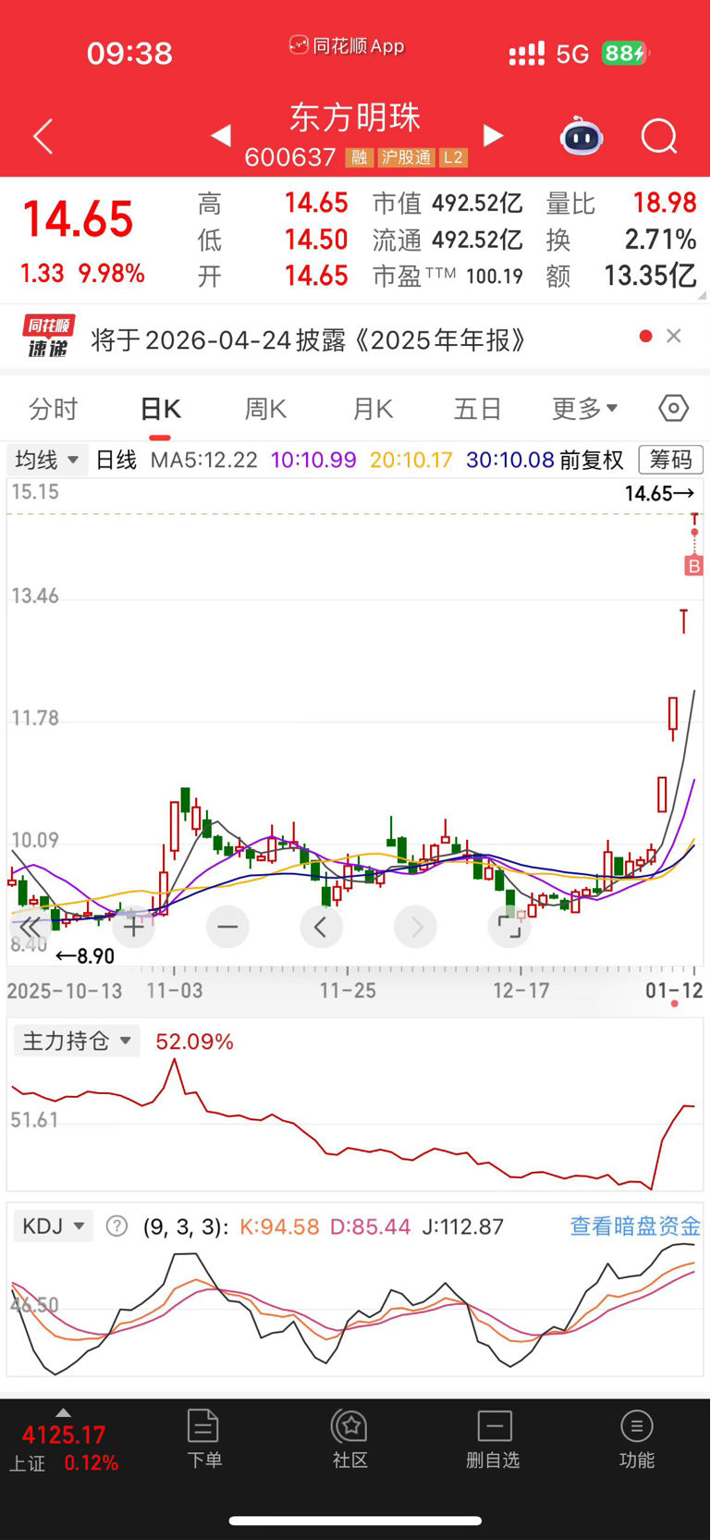Switch to 周K tab
The height and width of the screenshot is (1540, 711).
[x=265, y=409]
